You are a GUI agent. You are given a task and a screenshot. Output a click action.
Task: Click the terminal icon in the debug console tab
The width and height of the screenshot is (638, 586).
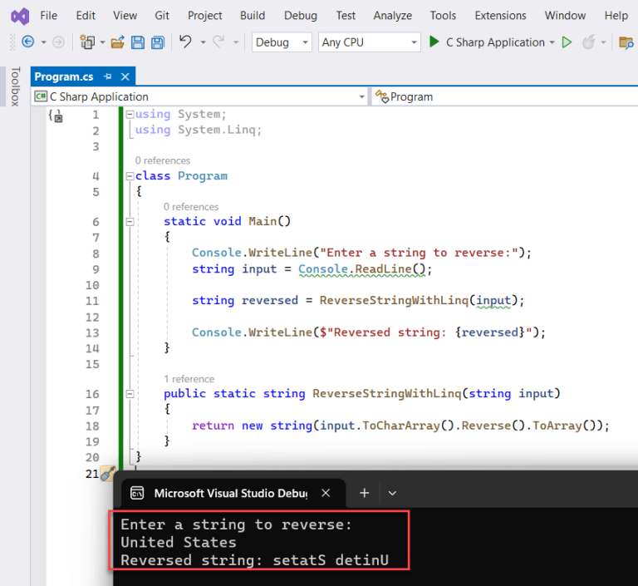pos(137,493)
